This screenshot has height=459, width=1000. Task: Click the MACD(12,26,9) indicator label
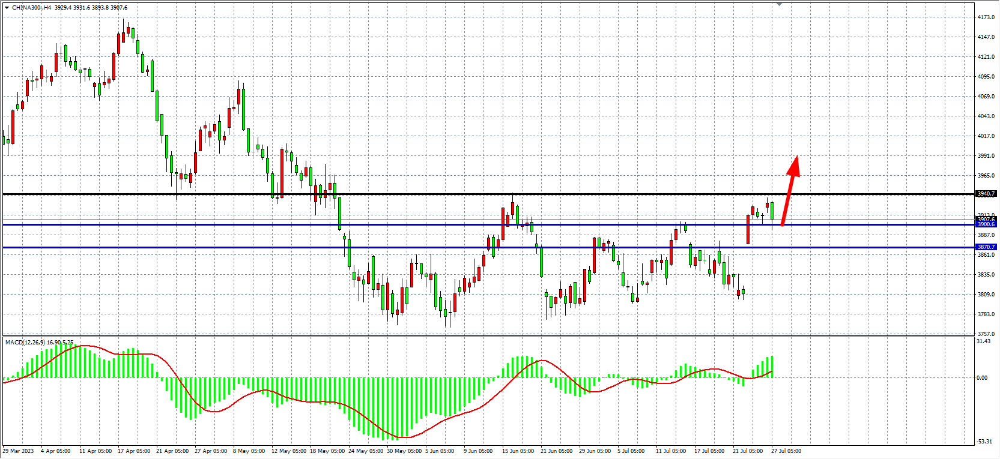point(23,343)
